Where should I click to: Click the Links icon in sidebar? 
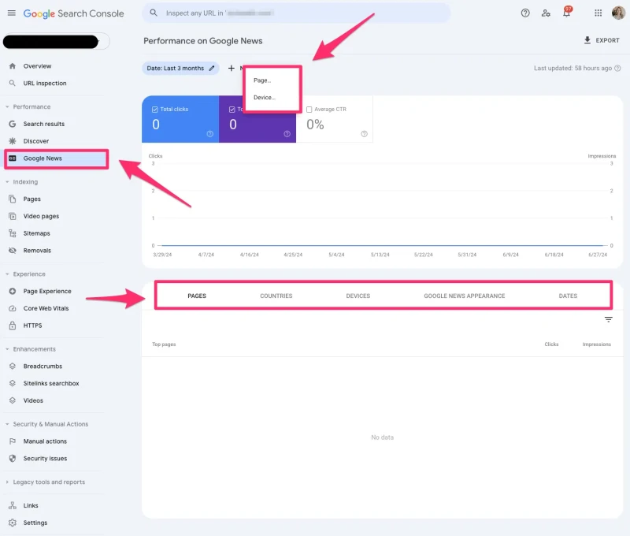(13, 505)
